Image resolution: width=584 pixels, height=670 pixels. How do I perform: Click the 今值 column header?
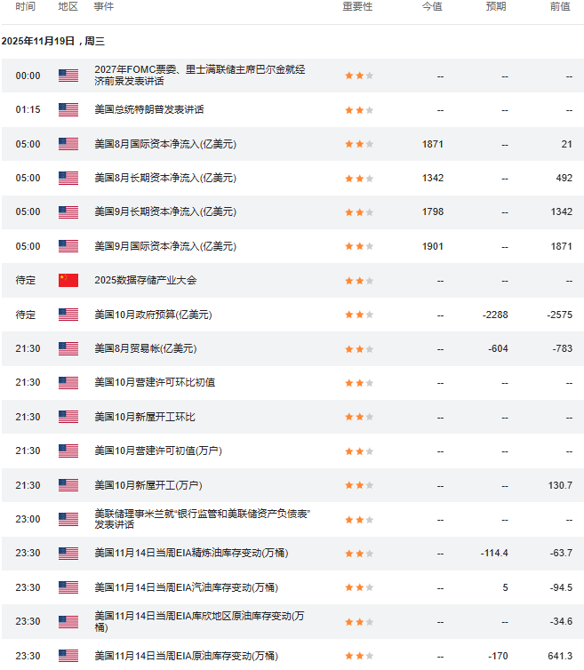click(432, 6)
